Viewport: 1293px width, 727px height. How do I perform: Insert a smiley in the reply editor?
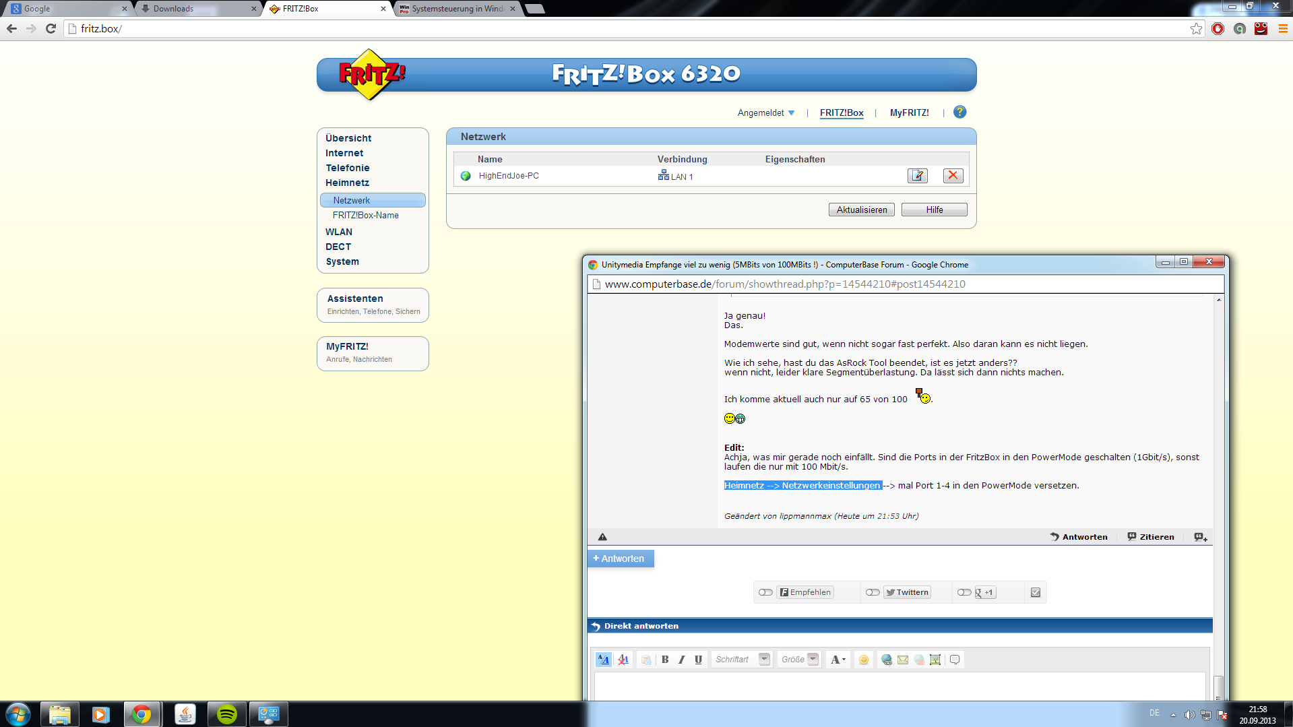[864, 660]
